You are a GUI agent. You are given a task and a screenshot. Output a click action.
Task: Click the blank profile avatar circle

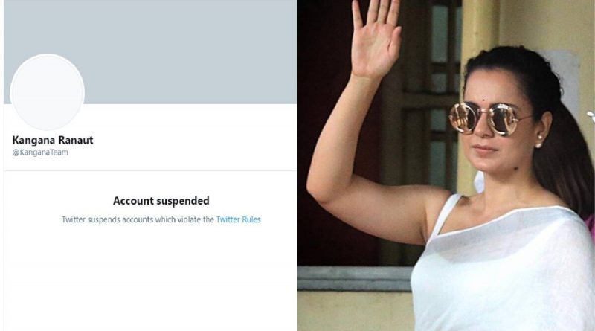48,92
